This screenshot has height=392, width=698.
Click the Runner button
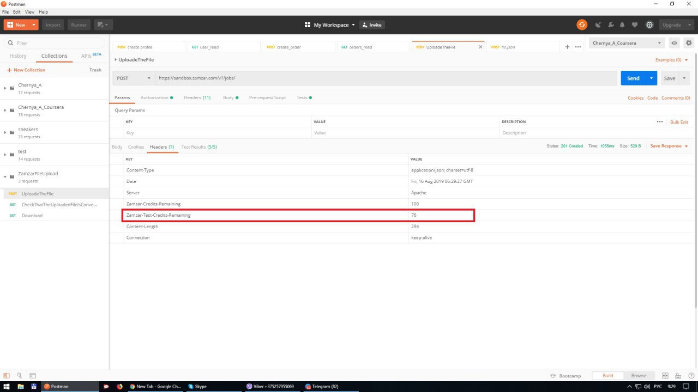point(79,24)
